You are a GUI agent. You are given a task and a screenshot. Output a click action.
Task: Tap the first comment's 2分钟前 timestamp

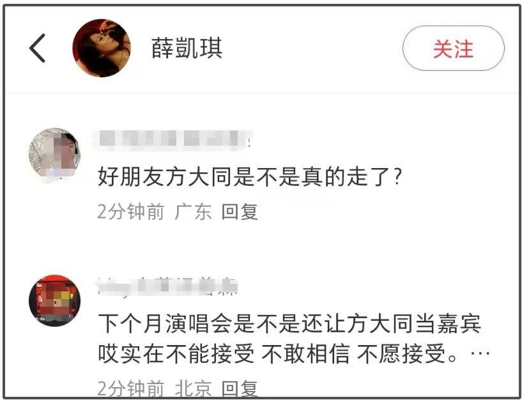[131, 212]
